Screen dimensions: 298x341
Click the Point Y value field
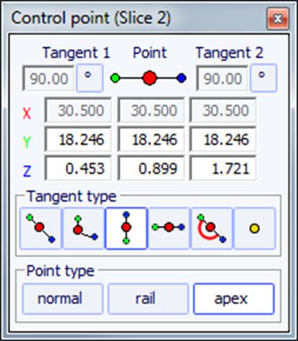[x=151, y=139]
